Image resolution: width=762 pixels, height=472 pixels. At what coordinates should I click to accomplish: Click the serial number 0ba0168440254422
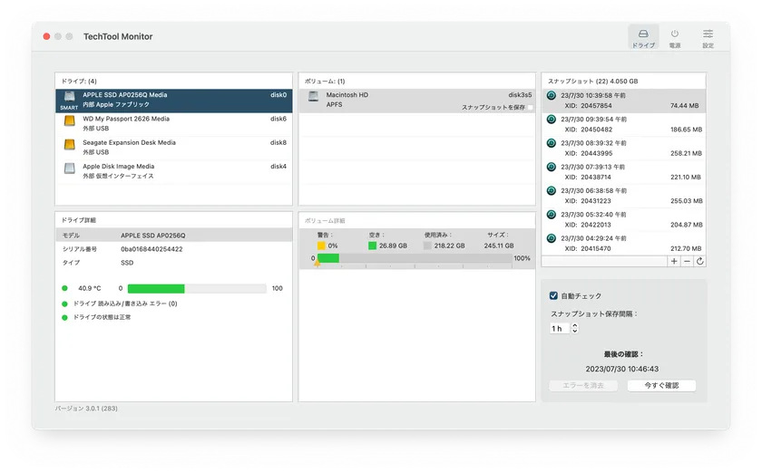click(151, 249)
